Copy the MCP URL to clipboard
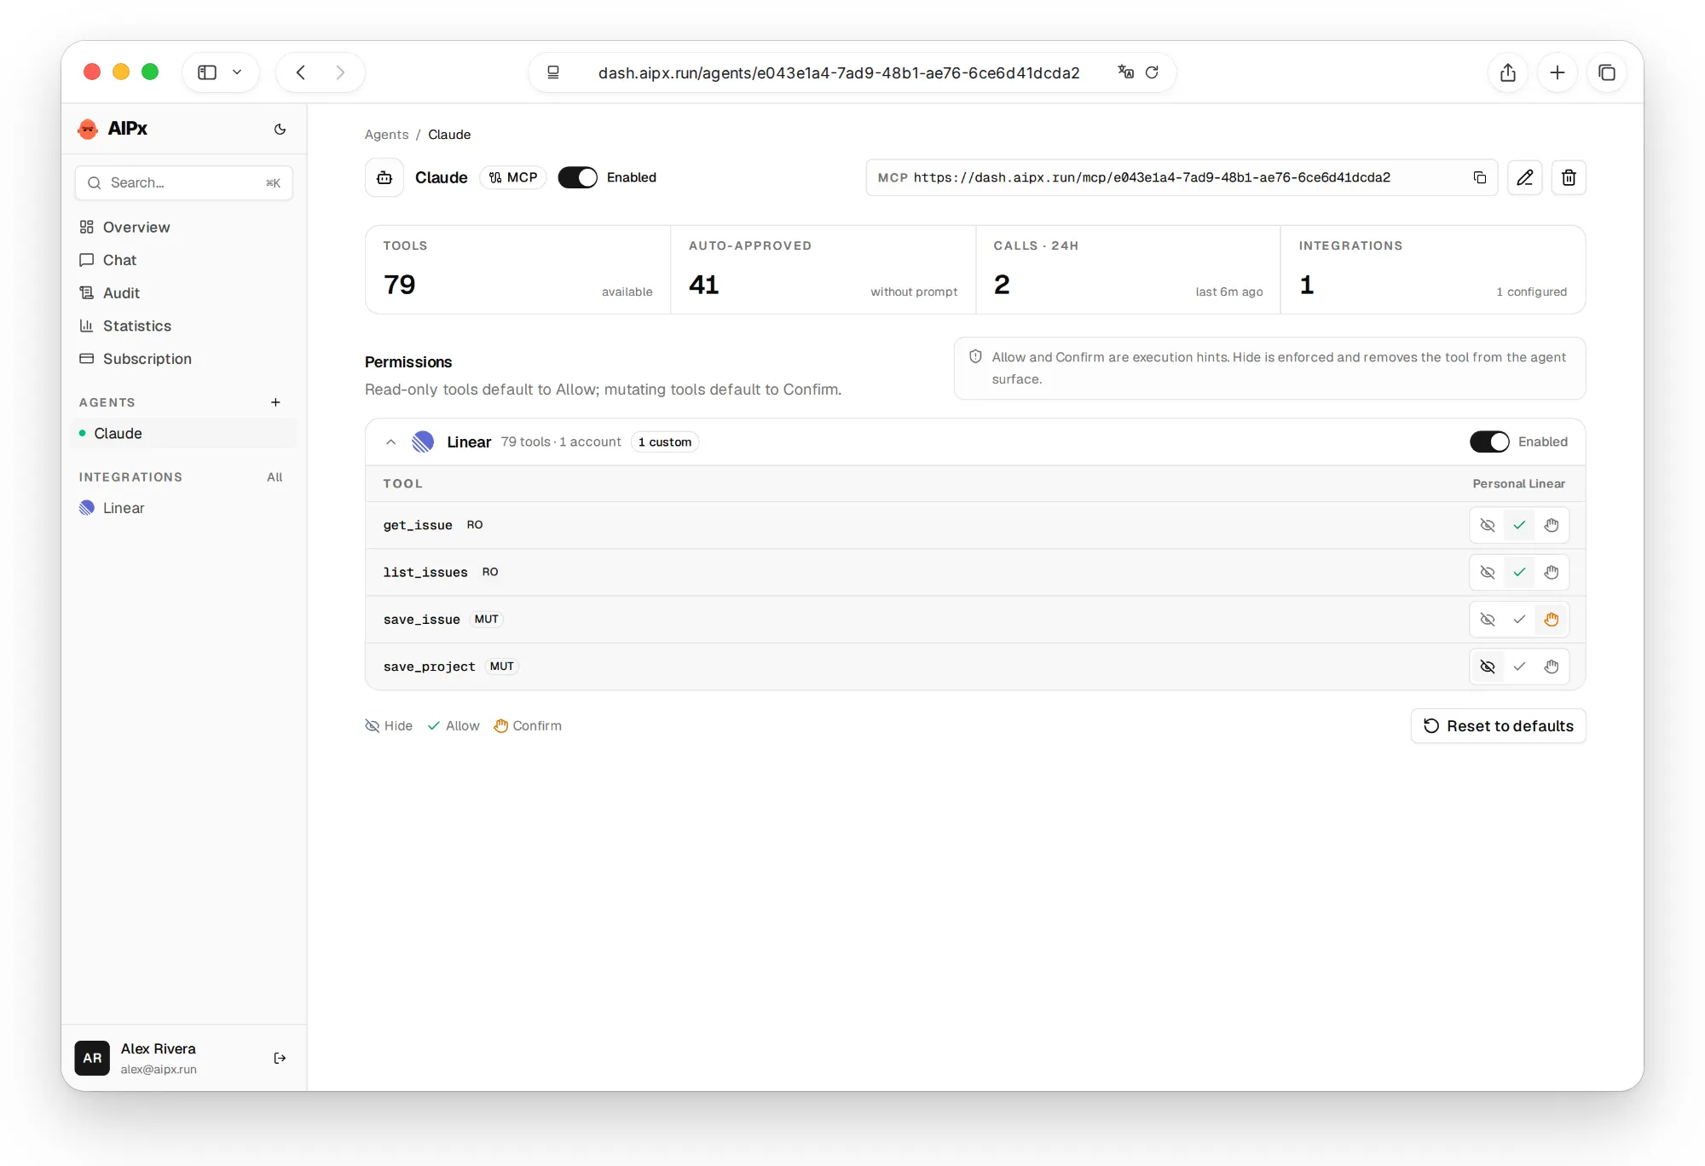This screenshot has width=1705, height=1166. coord(1479,177)
